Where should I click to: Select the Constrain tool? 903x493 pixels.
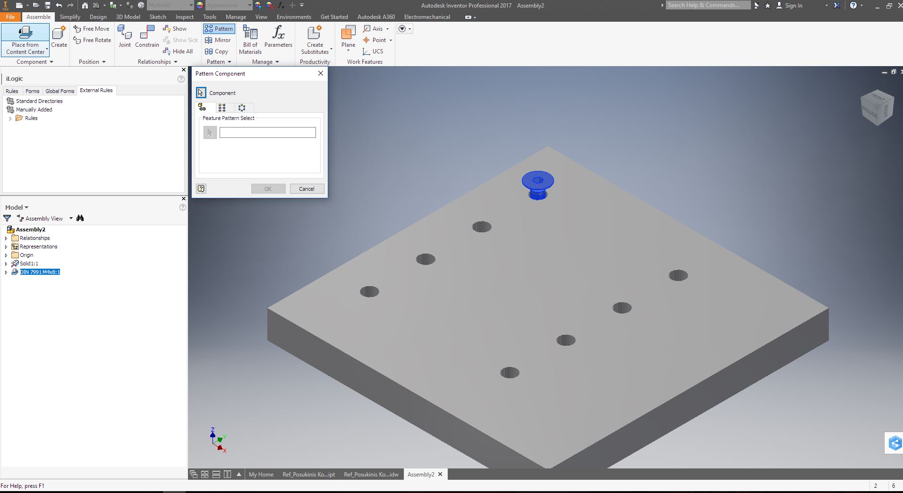(x=146, y=35)
